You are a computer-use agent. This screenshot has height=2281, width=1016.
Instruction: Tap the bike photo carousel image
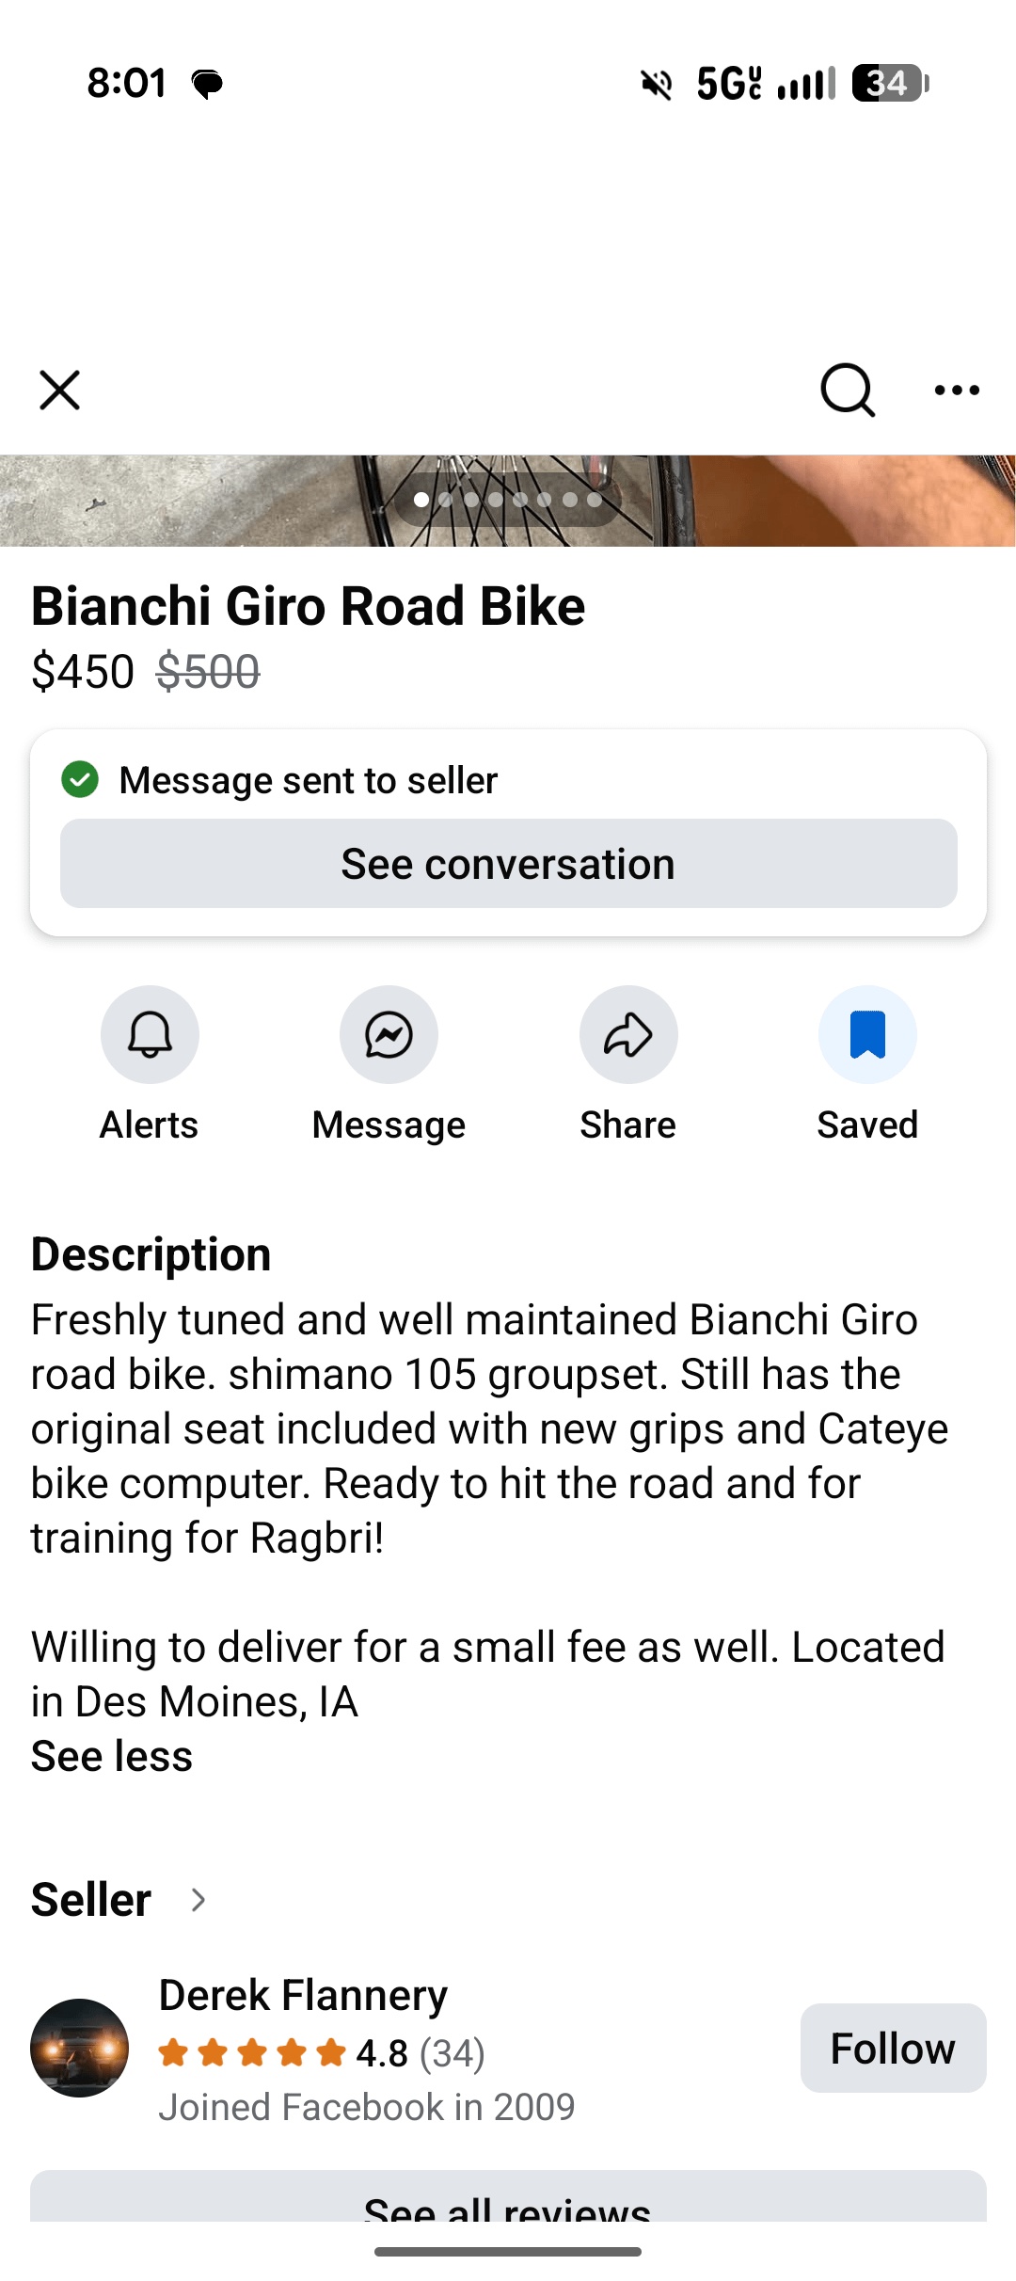click(x=188, y=501)
